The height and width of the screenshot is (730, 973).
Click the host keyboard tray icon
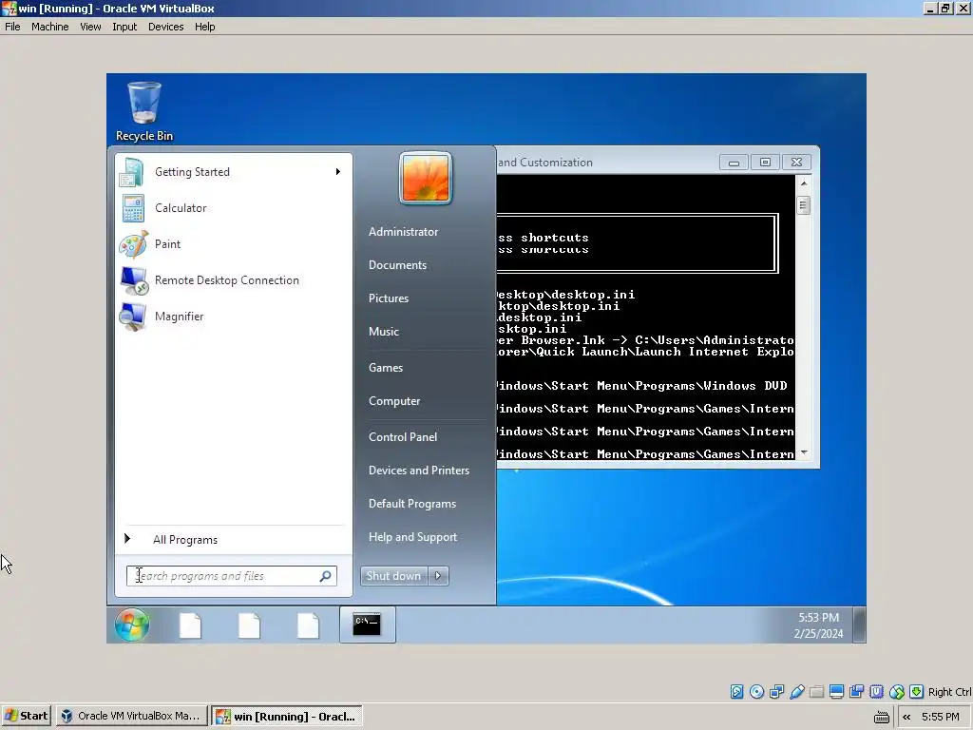pyautogui.click(x=881, y=717)
